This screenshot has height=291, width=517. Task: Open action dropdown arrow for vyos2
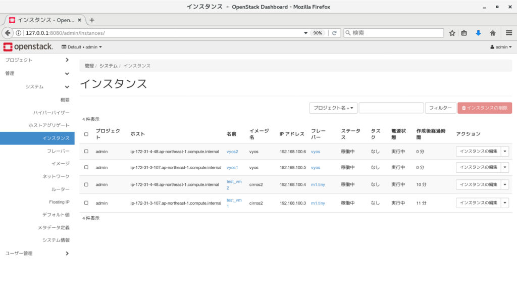click(x=505, y=152)
